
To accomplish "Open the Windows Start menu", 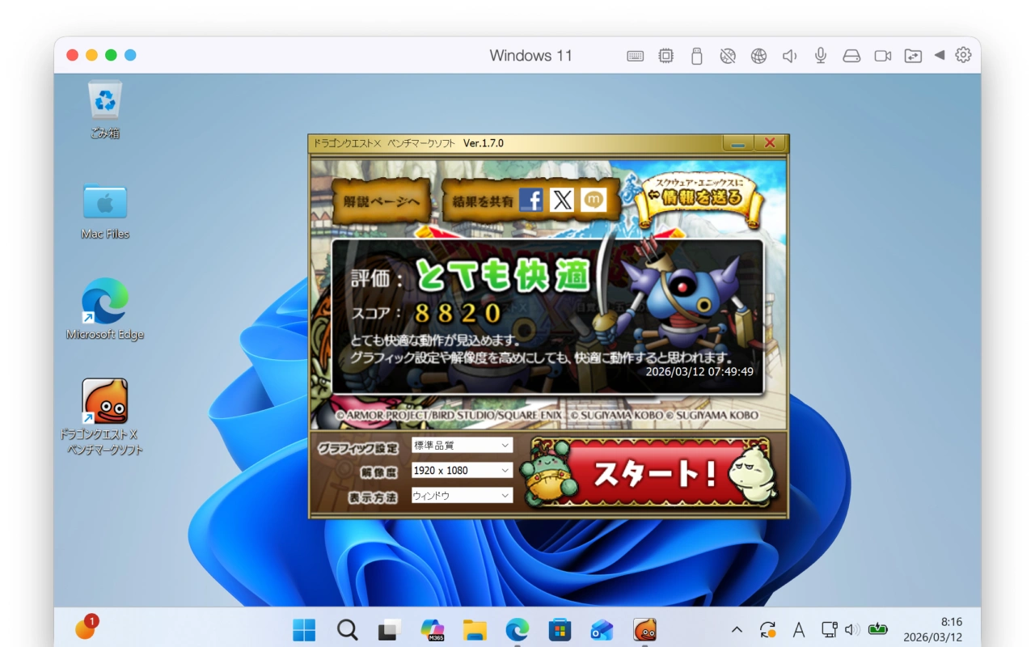I will click(303, 629).
